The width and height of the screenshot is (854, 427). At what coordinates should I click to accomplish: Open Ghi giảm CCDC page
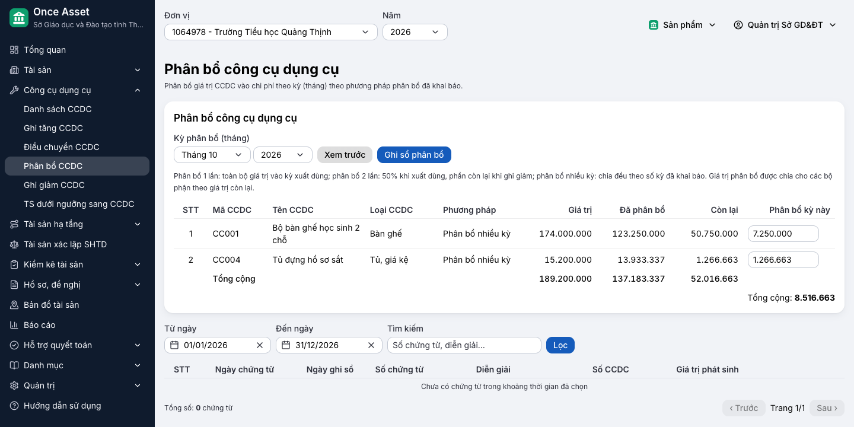click(77, 185)
